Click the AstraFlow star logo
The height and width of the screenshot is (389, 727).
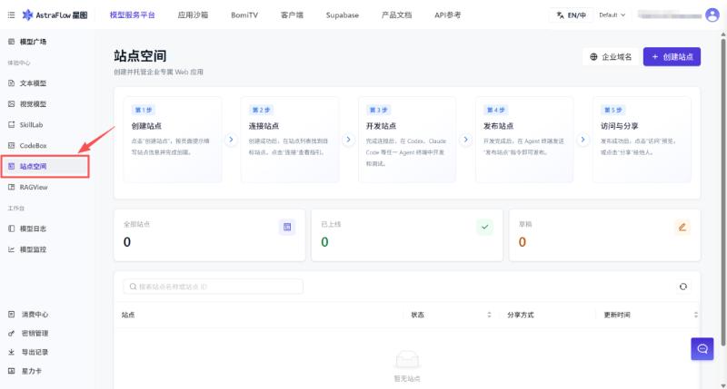(28, 15)
